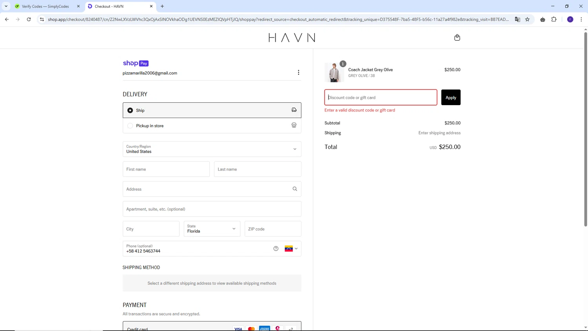
Task: Click the shipping truck icon
Action: tap(294, 110)
